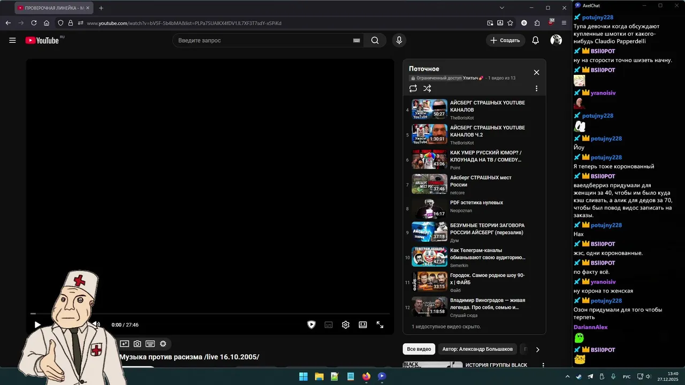This screenshot has width=685, height=385.
Task: Open the YouTube guide hamburger menu
Action: click(12, 40)
